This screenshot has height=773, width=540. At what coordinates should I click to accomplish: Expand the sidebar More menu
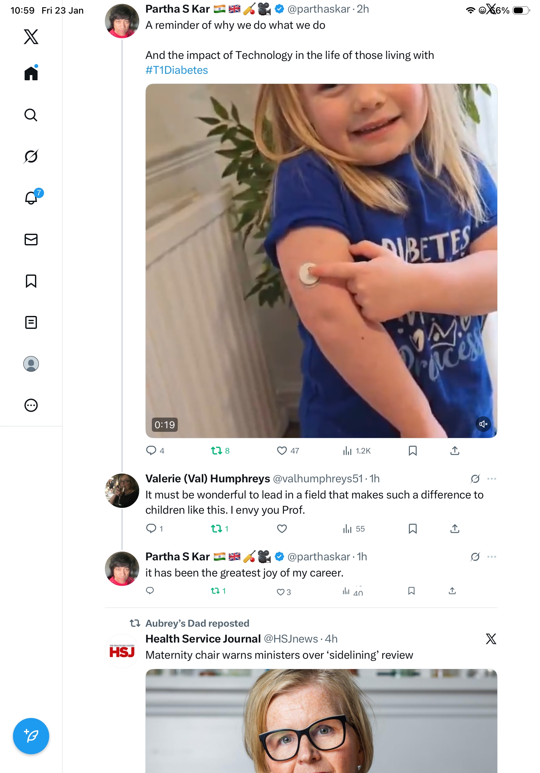coord(31,405)
